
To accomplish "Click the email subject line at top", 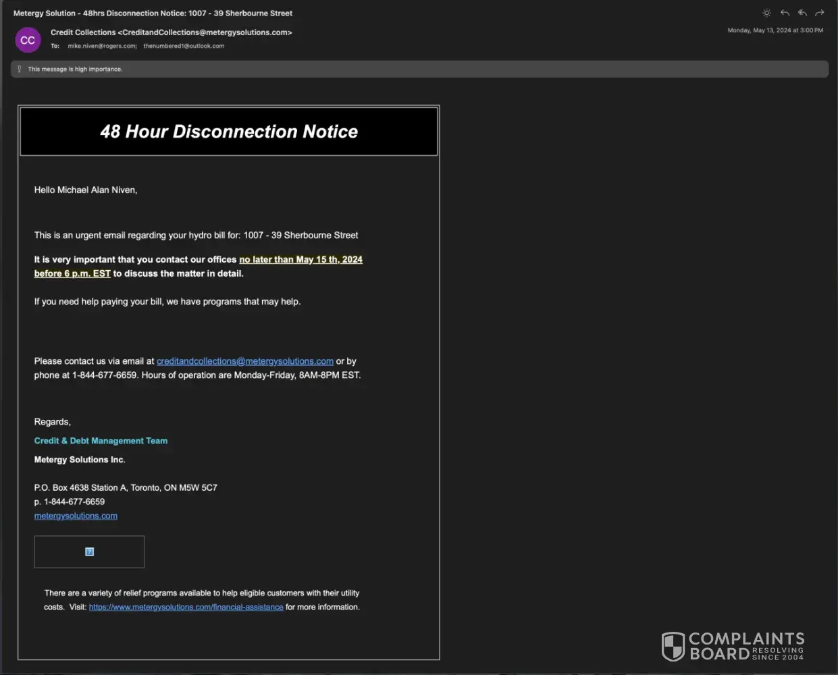I will coord(153,13).
